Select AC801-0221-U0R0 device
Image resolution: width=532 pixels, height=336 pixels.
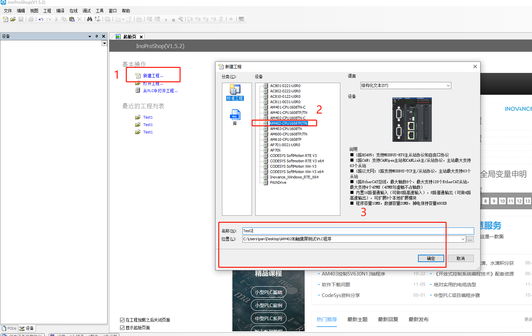coord(285,86)
